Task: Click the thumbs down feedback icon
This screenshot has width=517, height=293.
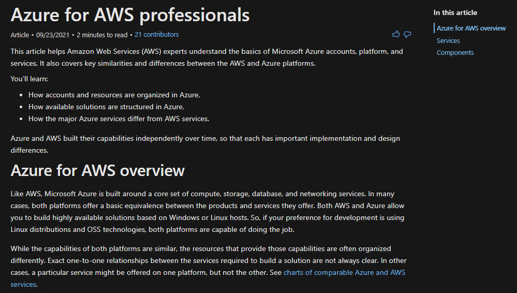Action: coord(407,34)
